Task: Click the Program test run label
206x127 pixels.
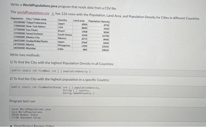Action: click(x=22, y=101)
